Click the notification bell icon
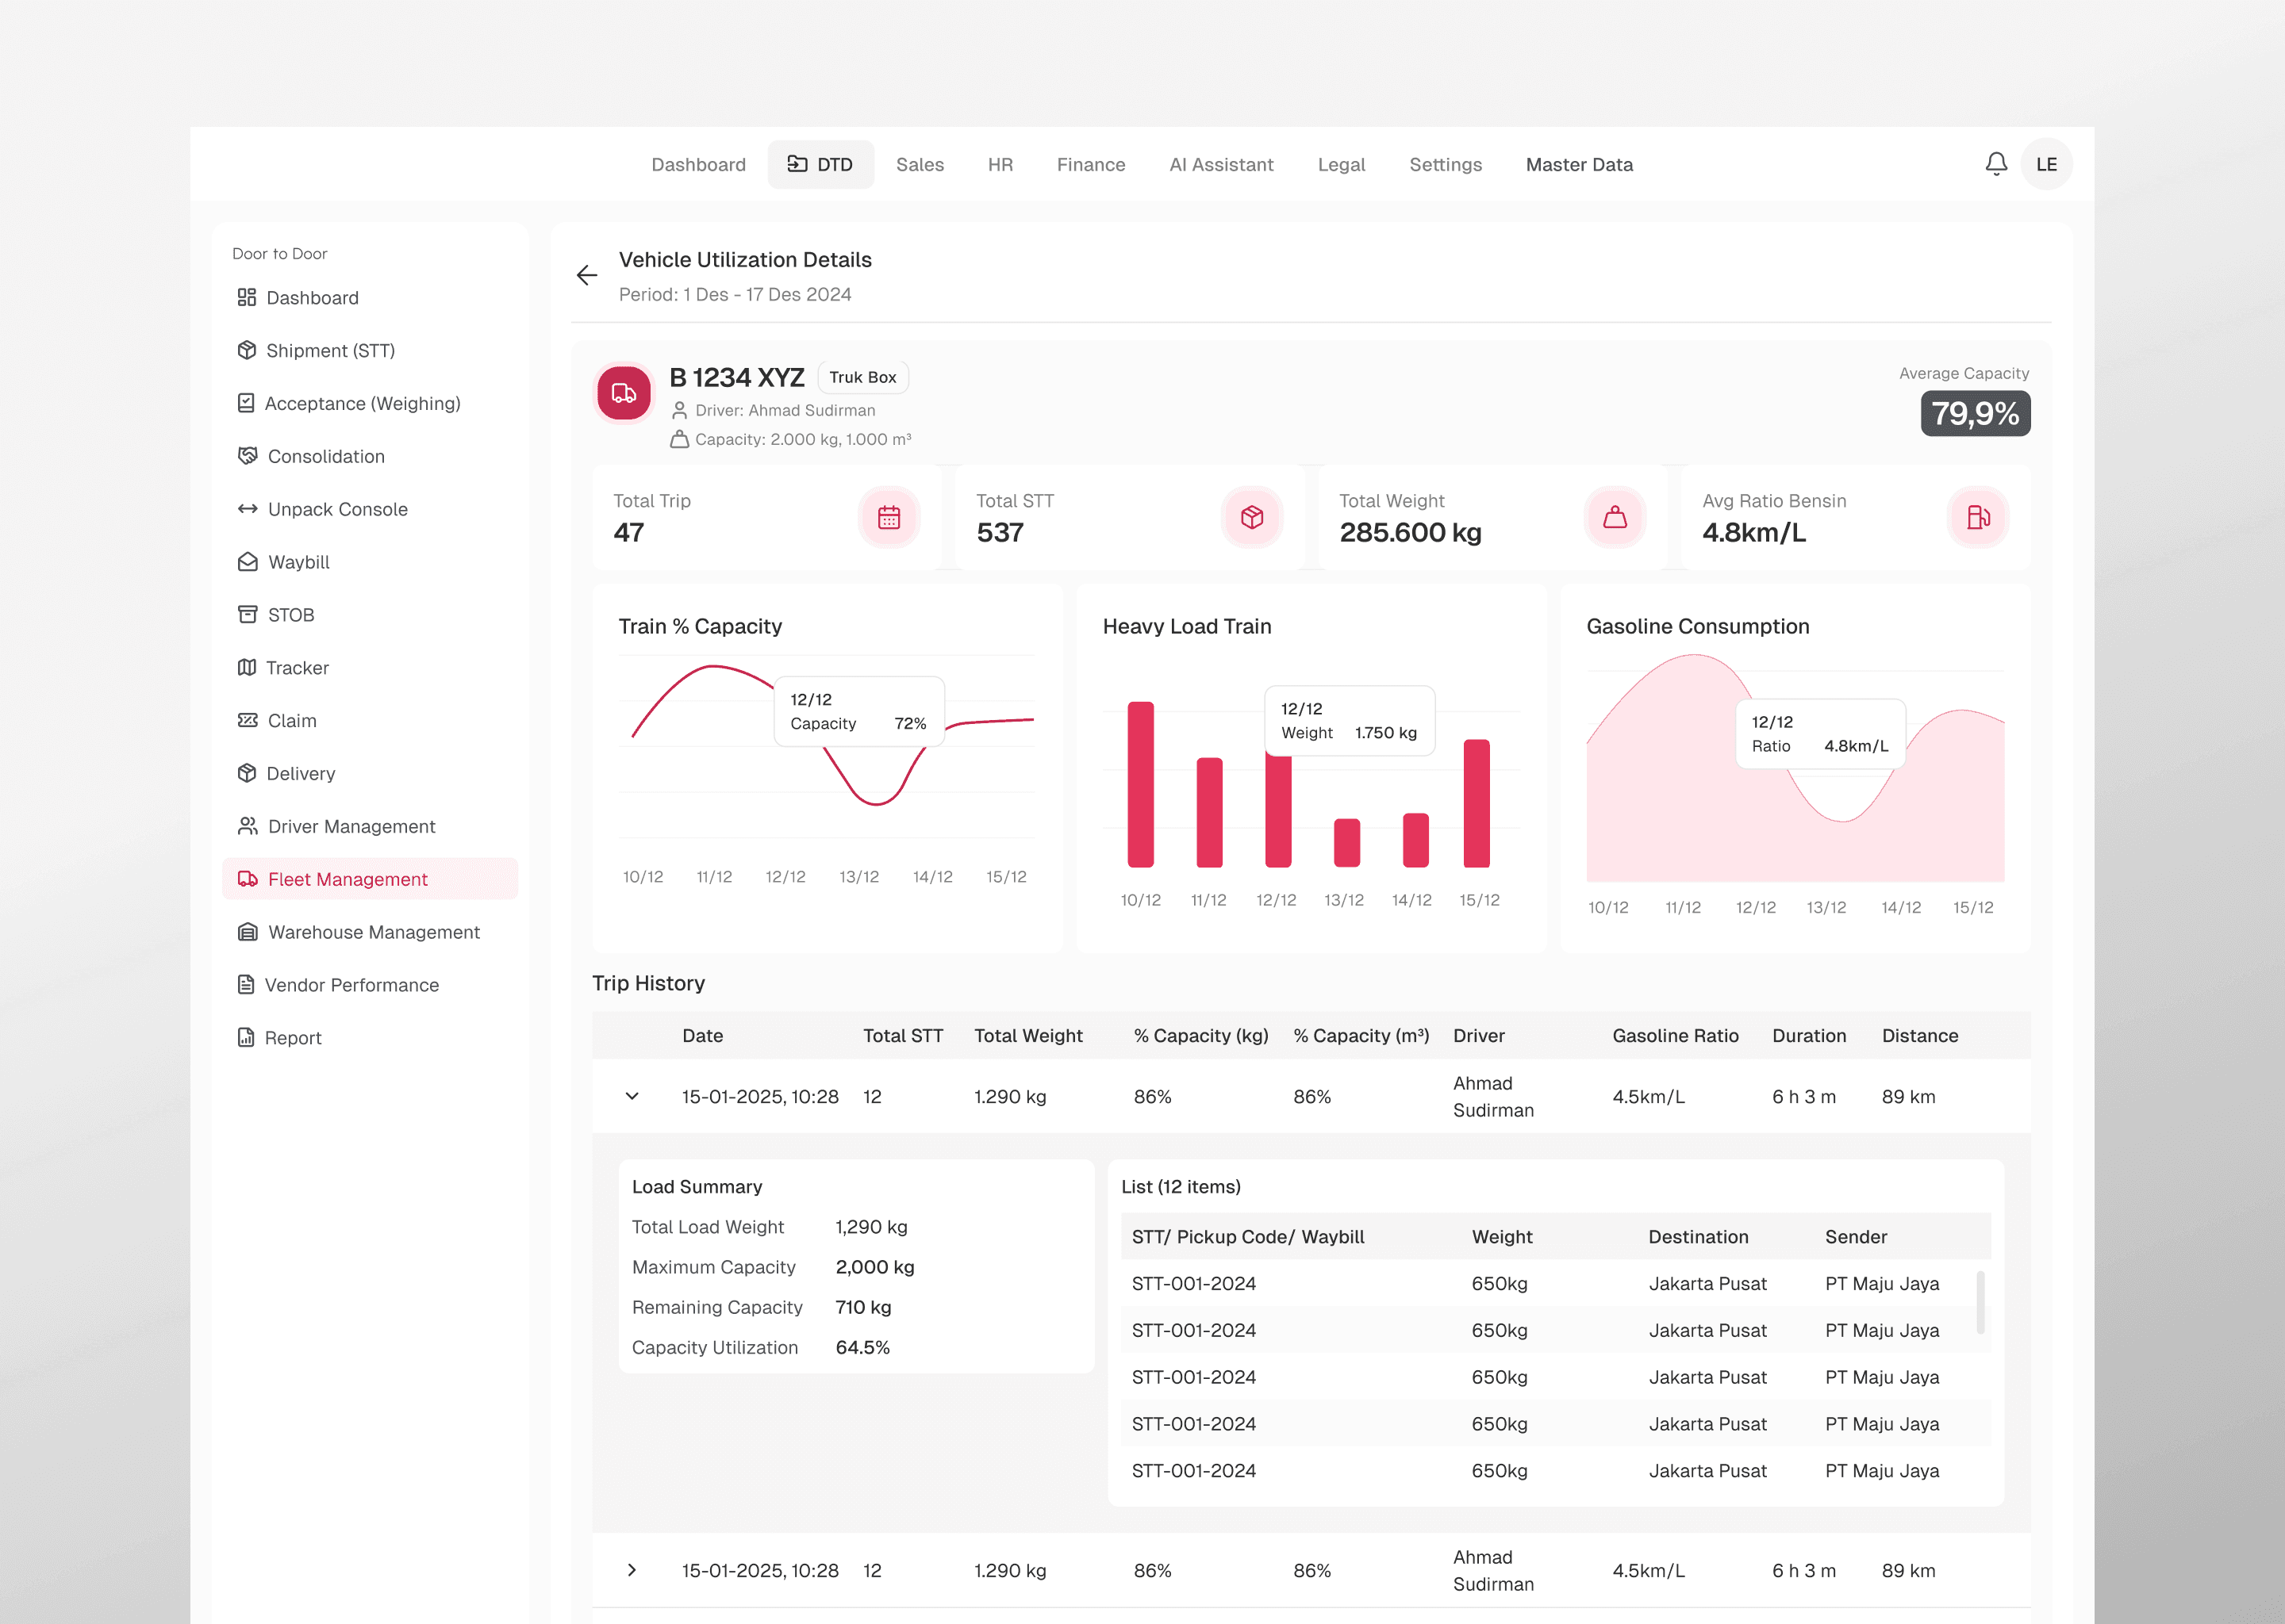Viewport: 2285px width, 1624px height. (1996, 164)
